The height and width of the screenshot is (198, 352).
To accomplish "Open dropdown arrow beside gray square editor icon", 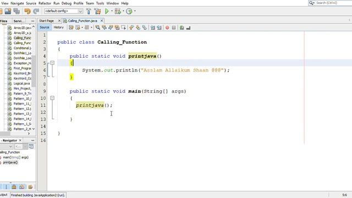I will click(91, 28).
